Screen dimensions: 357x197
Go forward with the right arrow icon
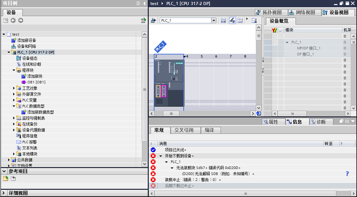(21, 20)
